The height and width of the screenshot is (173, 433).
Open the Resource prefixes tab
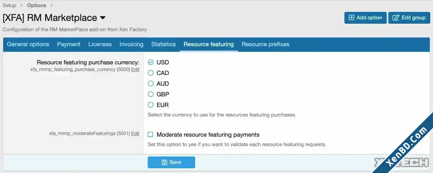266,44
